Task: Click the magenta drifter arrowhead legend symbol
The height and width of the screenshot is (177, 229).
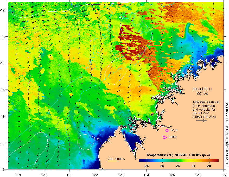Action: click(165, 137)
